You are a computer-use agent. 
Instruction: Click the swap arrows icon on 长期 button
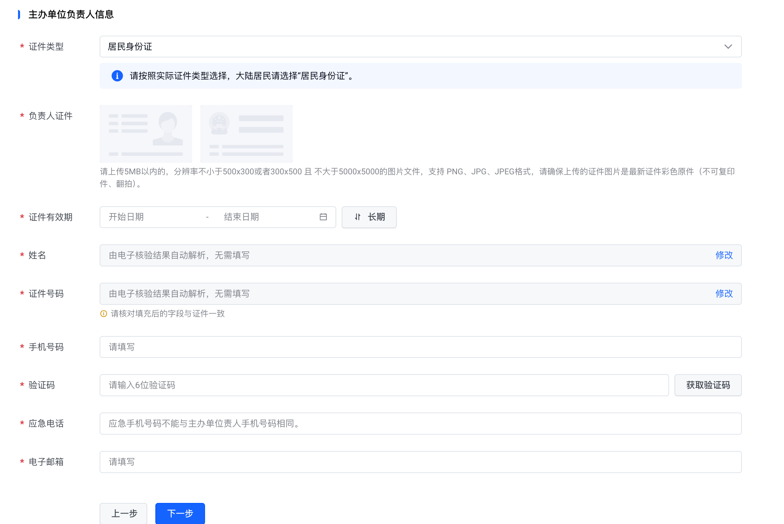tap(357, 217)
